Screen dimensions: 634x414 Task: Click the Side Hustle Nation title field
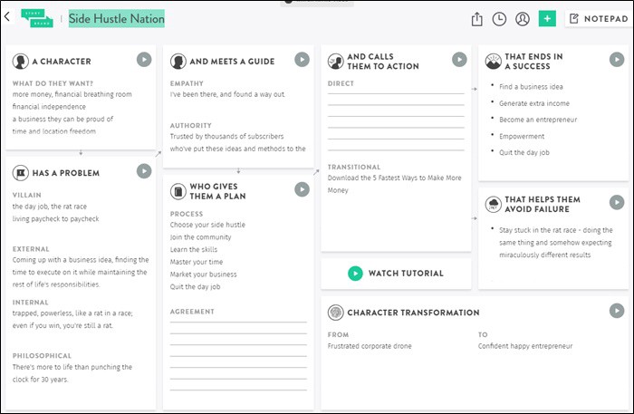[x=117, y=19]
